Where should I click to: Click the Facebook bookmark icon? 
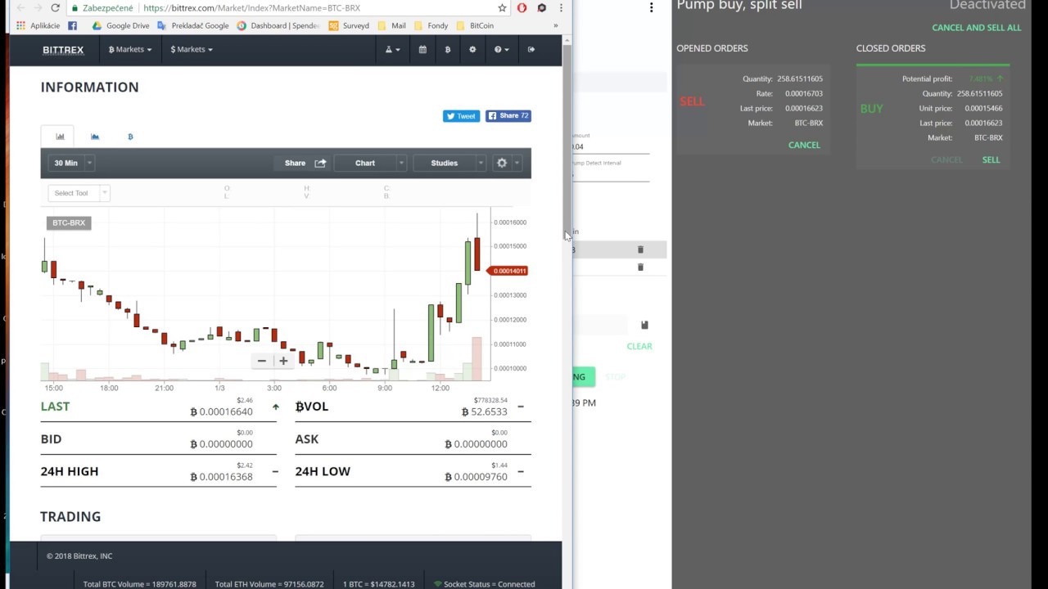click(x=72, y=25)
